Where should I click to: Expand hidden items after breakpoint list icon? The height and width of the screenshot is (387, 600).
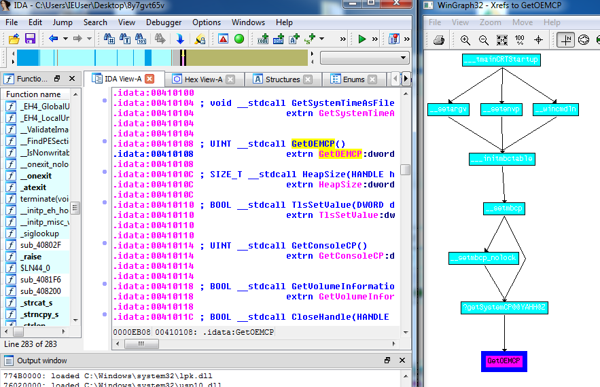click(407, 39)
